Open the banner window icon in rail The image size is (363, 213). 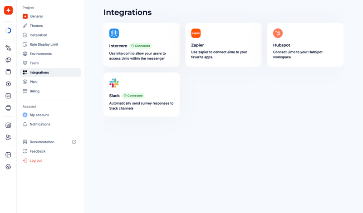click(8, 72)
